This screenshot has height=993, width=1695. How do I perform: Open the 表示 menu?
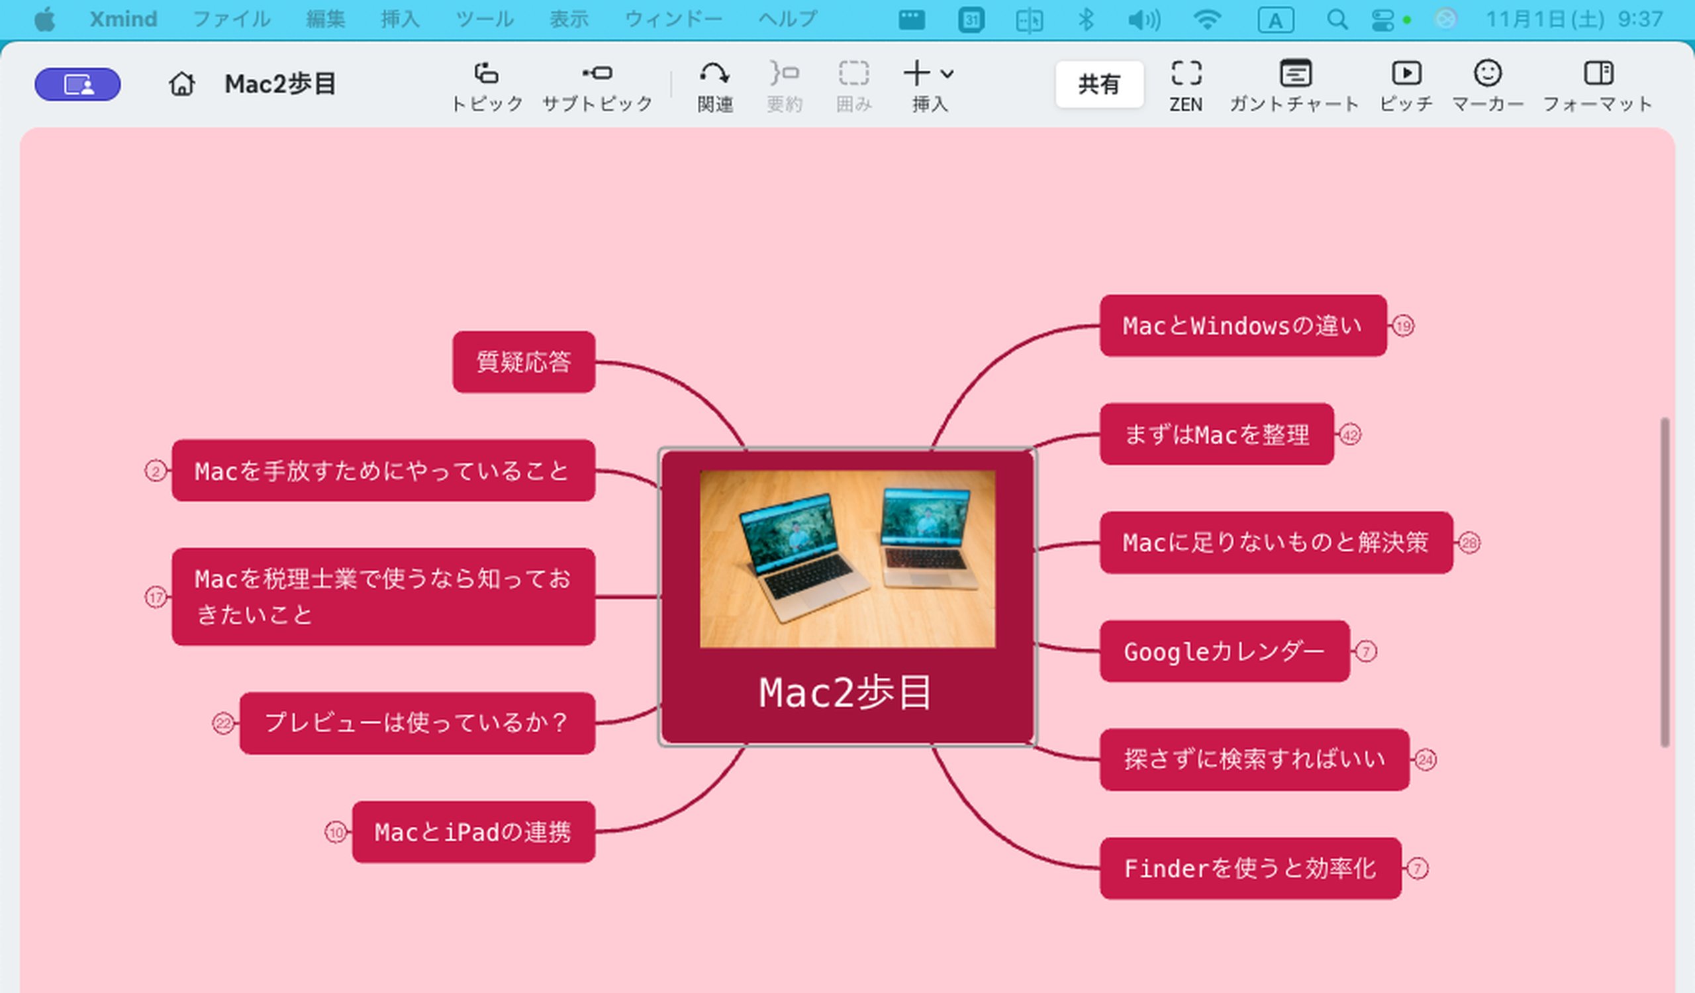coord(568,19)
